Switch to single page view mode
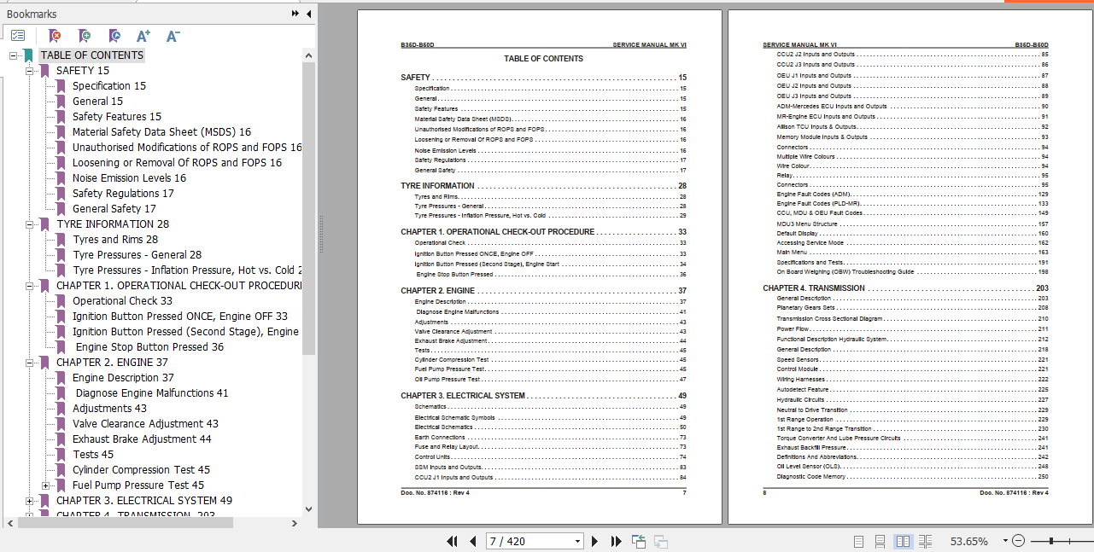 858,541
